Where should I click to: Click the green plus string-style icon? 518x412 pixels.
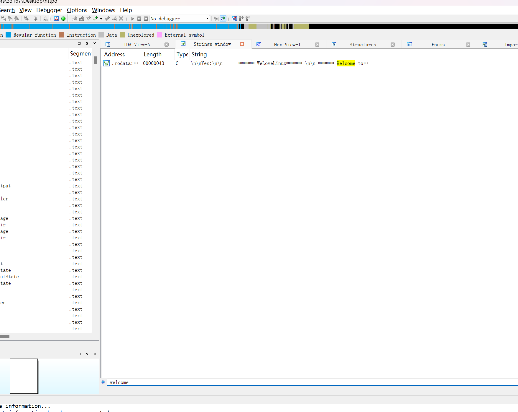point(95,19)
